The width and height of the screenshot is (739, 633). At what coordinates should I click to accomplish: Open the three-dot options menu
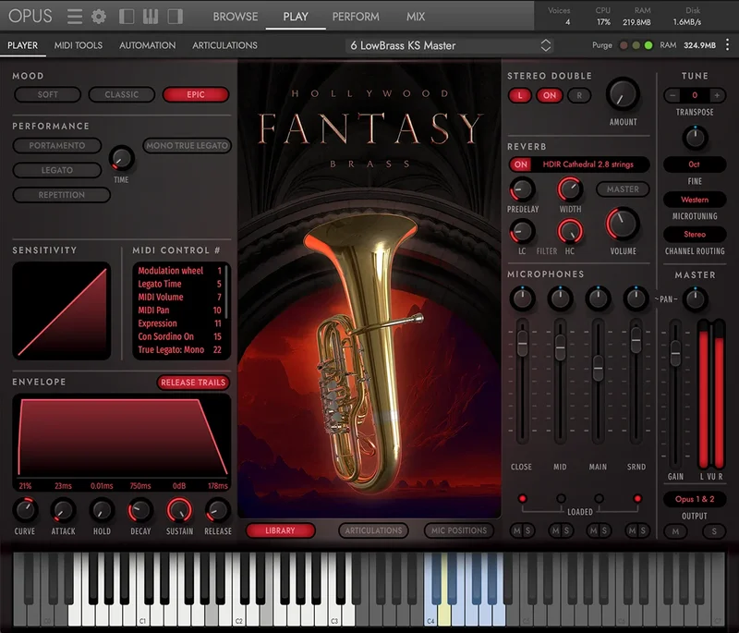(728, 44)
